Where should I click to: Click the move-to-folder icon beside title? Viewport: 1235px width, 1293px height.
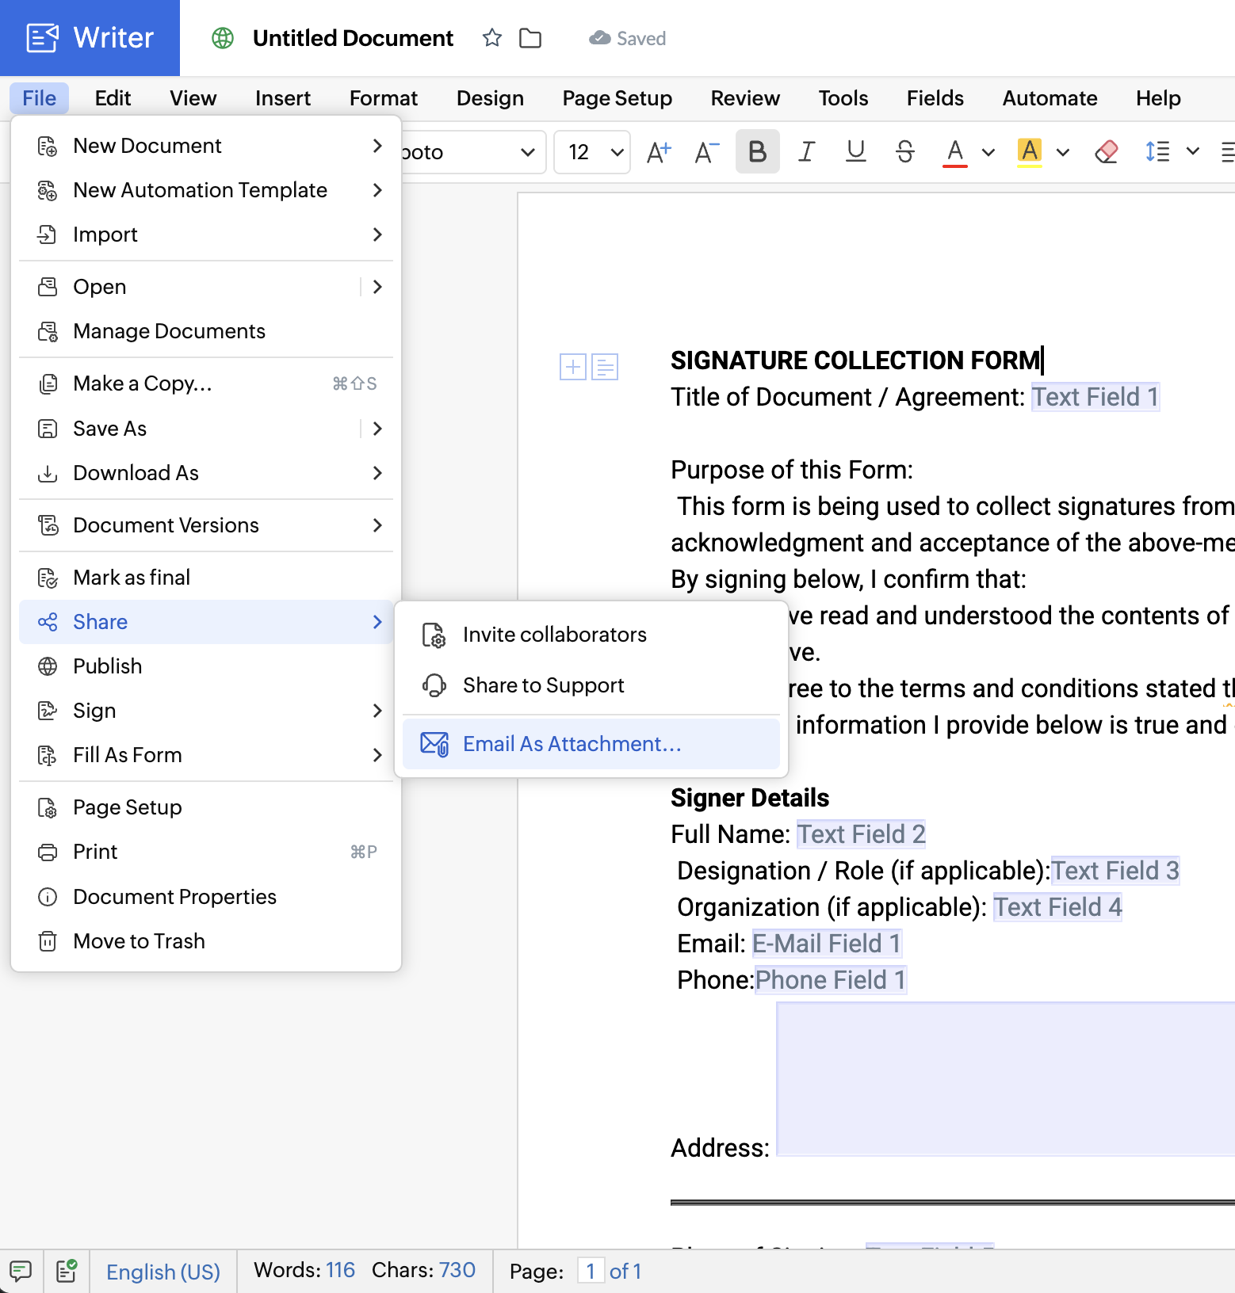(x=530, y=38)
